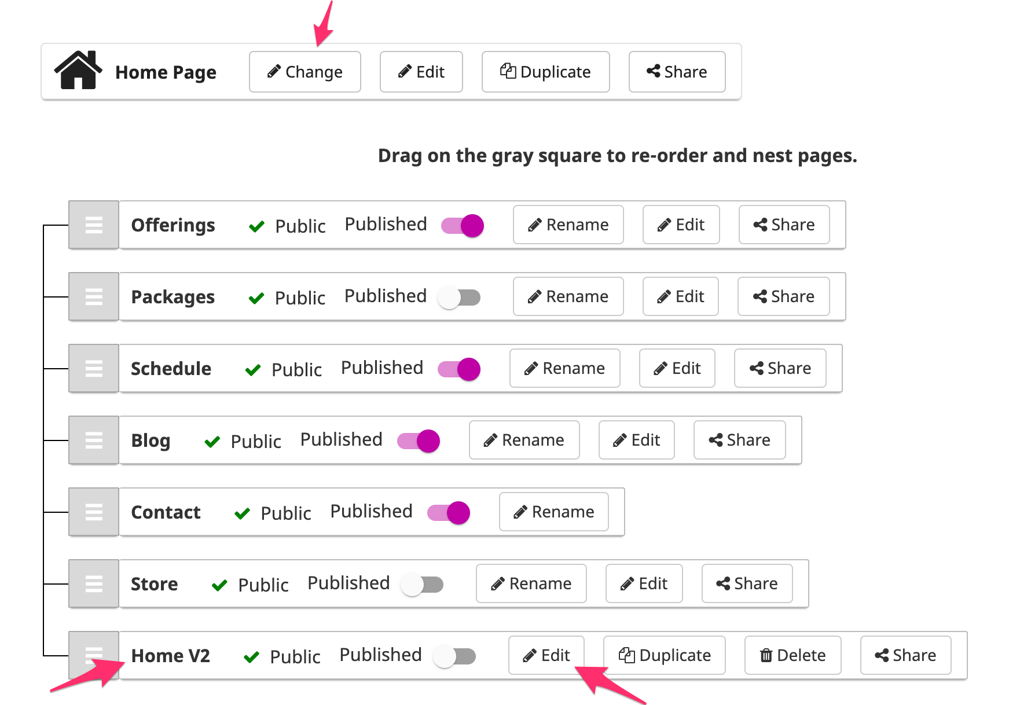
Task: Share the Store page
Action: tap(747, 583)
